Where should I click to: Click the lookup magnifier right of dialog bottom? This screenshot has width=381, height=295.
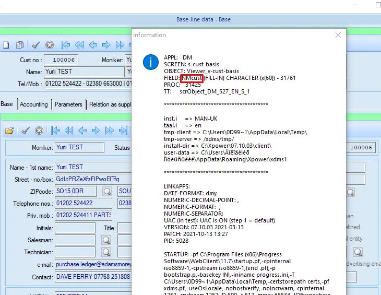click(358, 252)
